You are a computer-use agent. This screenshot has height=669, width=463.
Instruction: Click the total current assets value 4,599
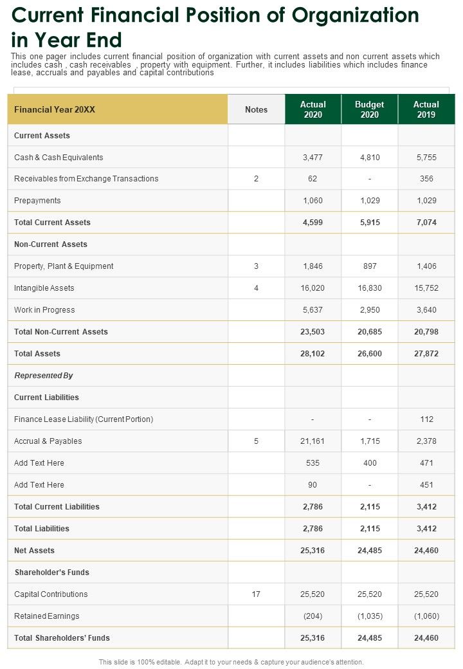(313, 223)
